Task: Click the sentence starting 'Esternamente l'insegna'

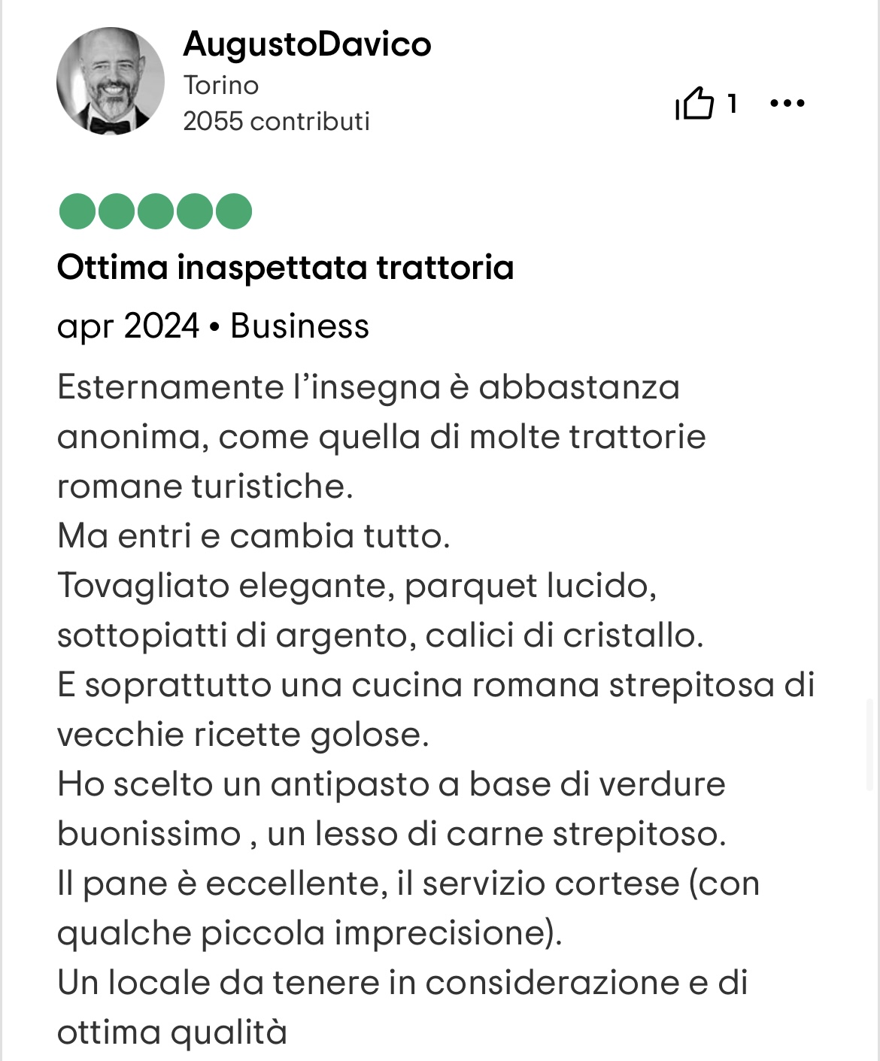Action: click(x=381, y=436)
